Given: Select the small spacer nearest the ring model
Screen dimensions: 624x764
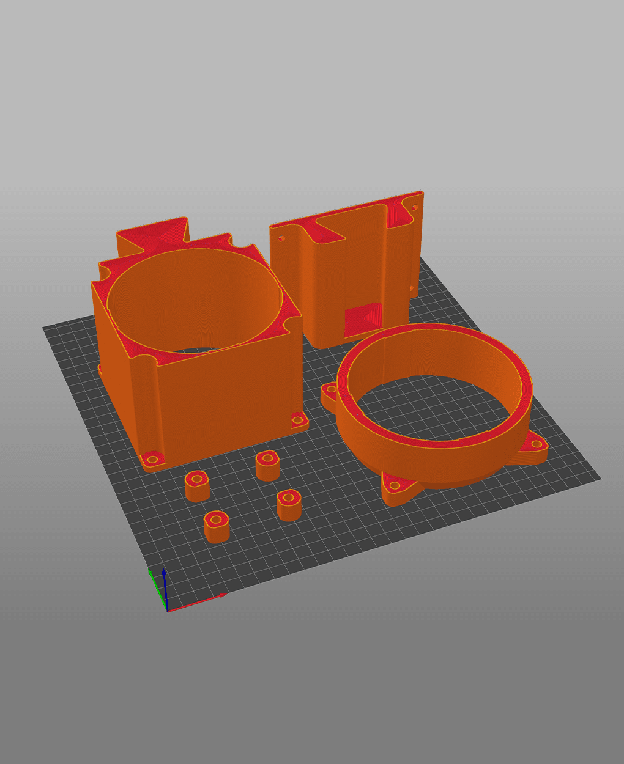Looking at the screenshot, I should point(289,505).
